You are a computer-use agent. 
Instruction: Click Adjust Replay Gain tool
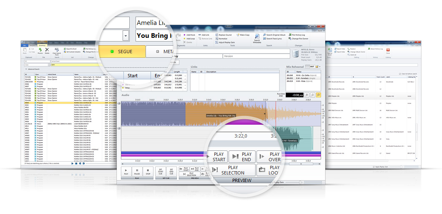click(x=225, y=42)
